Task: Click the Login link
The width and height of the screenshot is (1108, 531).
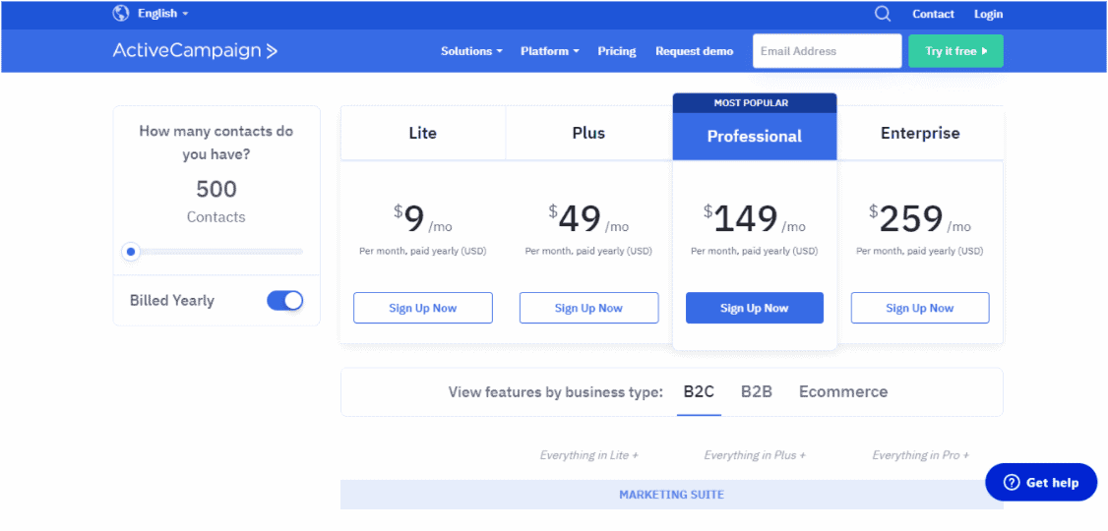Action: point(988,14)
